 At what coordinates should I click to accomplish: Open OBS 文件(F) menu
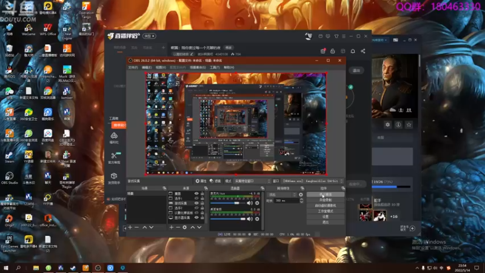(133, 67)
